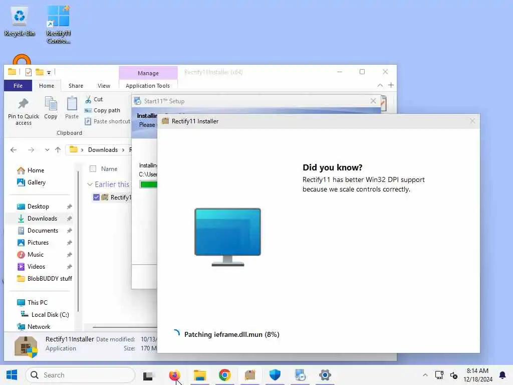The height and width of the screenshot is (385, 513).
Task: Show hidden system tray icons
Action: coord(425,375)
